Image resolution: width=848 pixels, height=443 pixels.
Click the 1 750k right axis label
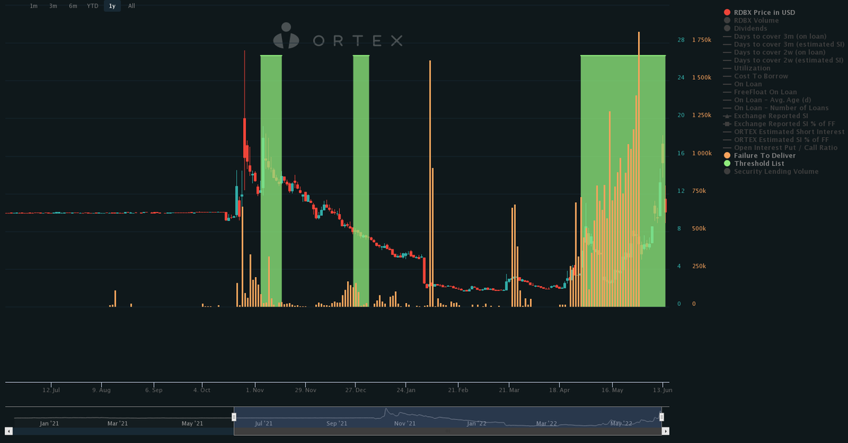pyautogui.click(x=702, y=40)
